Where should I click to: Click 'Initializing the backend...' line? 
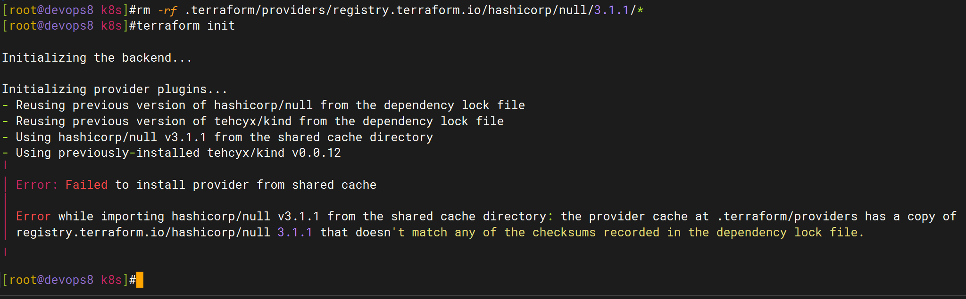click(x=97, y=57)
